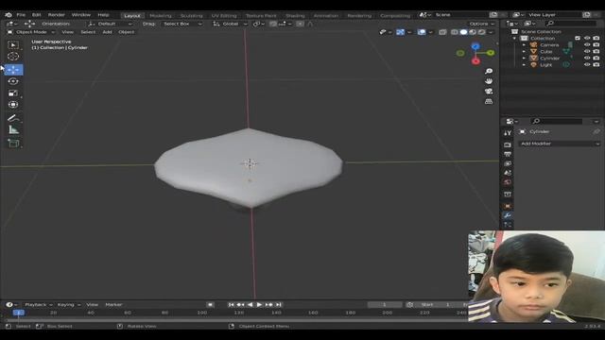Viewport: 605px width, 340px height.
Task: Select the Measure tool
Action: [13, 130]
